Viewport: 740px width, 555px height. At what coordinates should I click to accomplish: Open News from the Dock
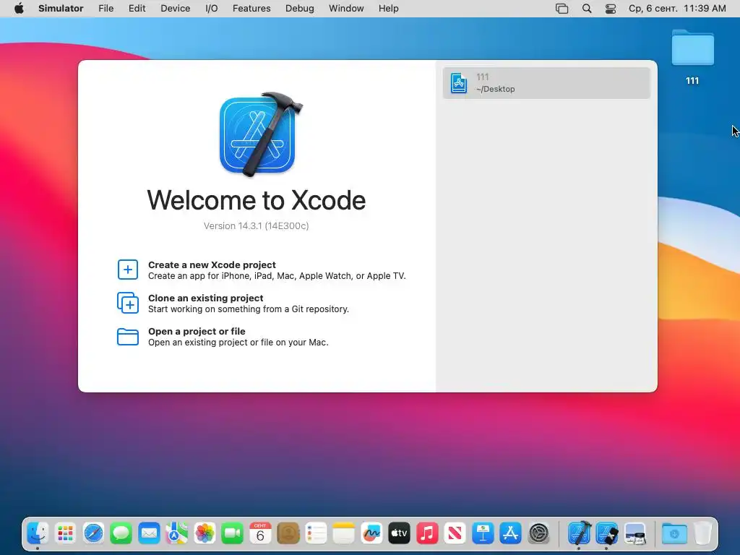pyautogui.click(x=455, y=534)
